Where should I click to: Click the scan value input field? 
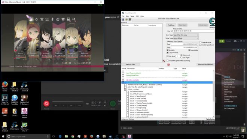pos(193,31)
